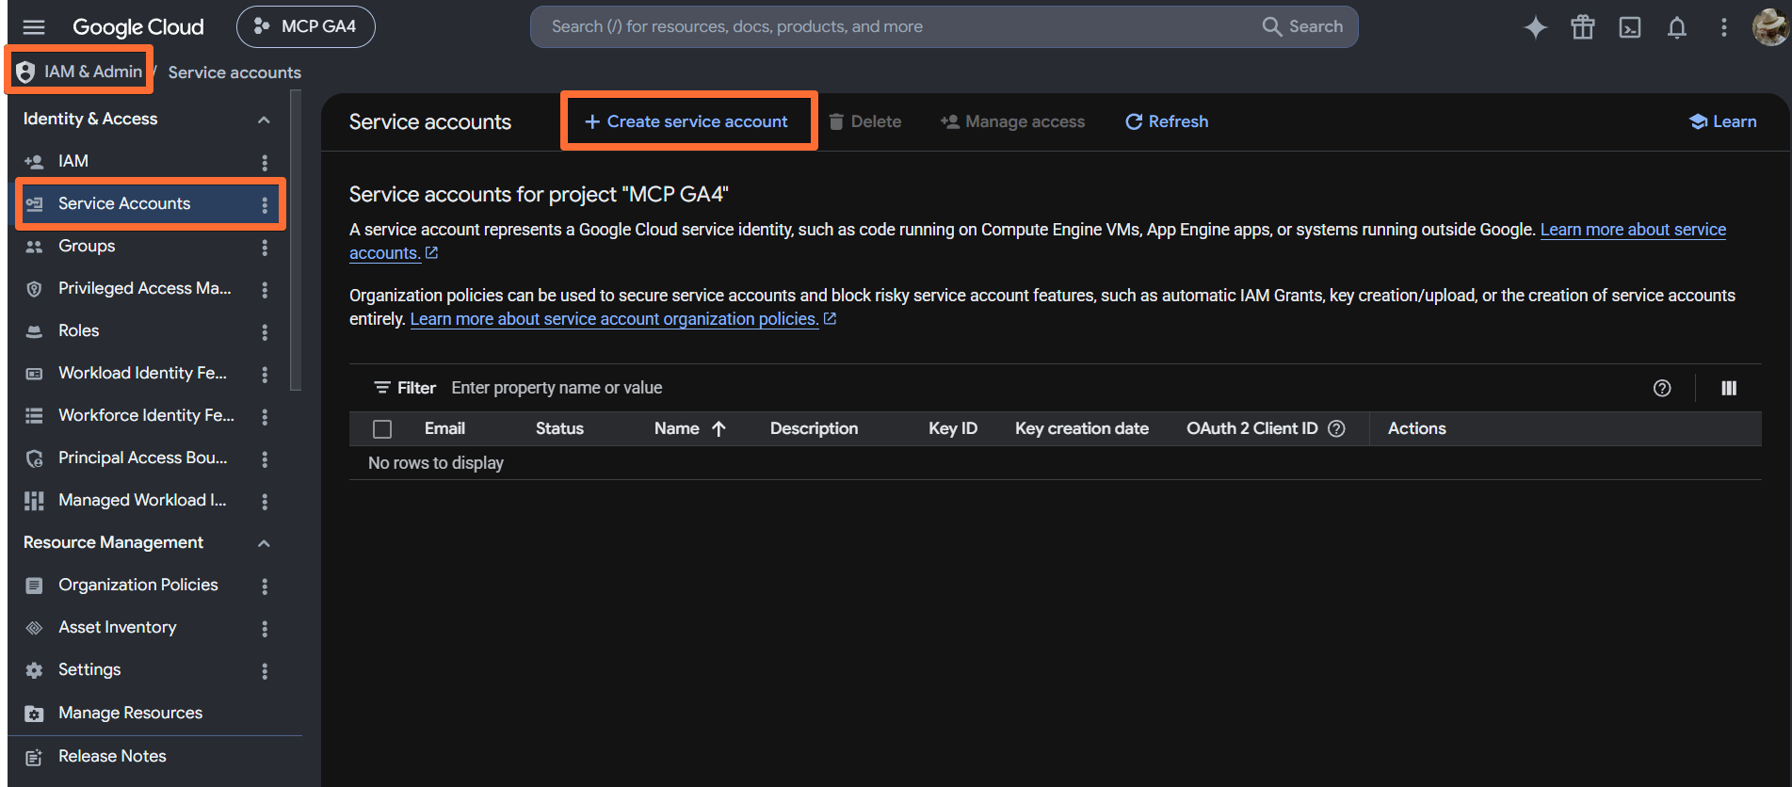
Task: Collapse the Identity & Access section
Action: 264,120
